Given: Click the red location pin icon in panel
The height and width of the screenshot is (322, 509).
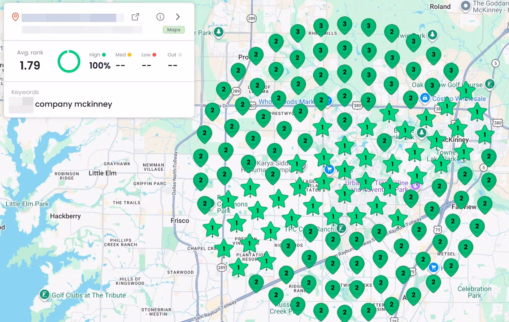Looking at the screenshot, I should click(x=15, y=17).
